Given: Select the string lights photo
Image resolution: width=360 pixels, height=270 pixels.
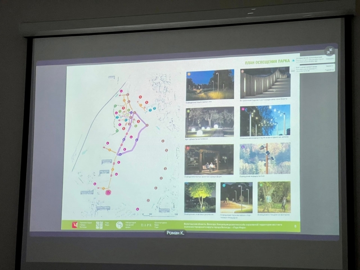Looking at the screenshot, I should tap(265, 121).
